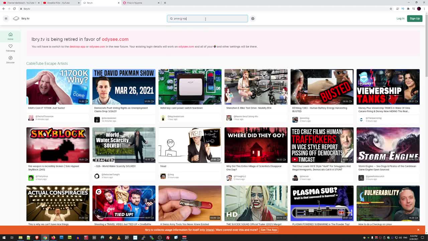Click the Get The App button
The image size is (428, 241).
coord(269,230)
